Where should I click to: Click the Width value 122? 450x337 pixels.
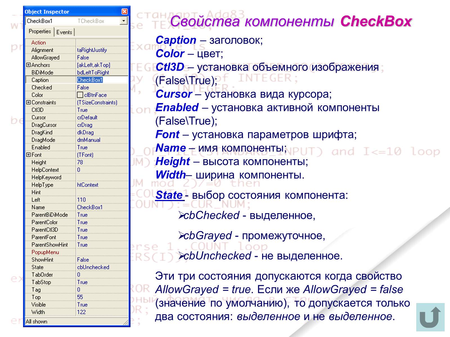(81, 312)
